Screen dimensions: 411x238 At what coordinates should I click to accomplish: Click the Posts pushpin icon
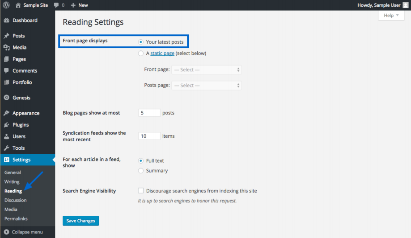coord(6,36)
